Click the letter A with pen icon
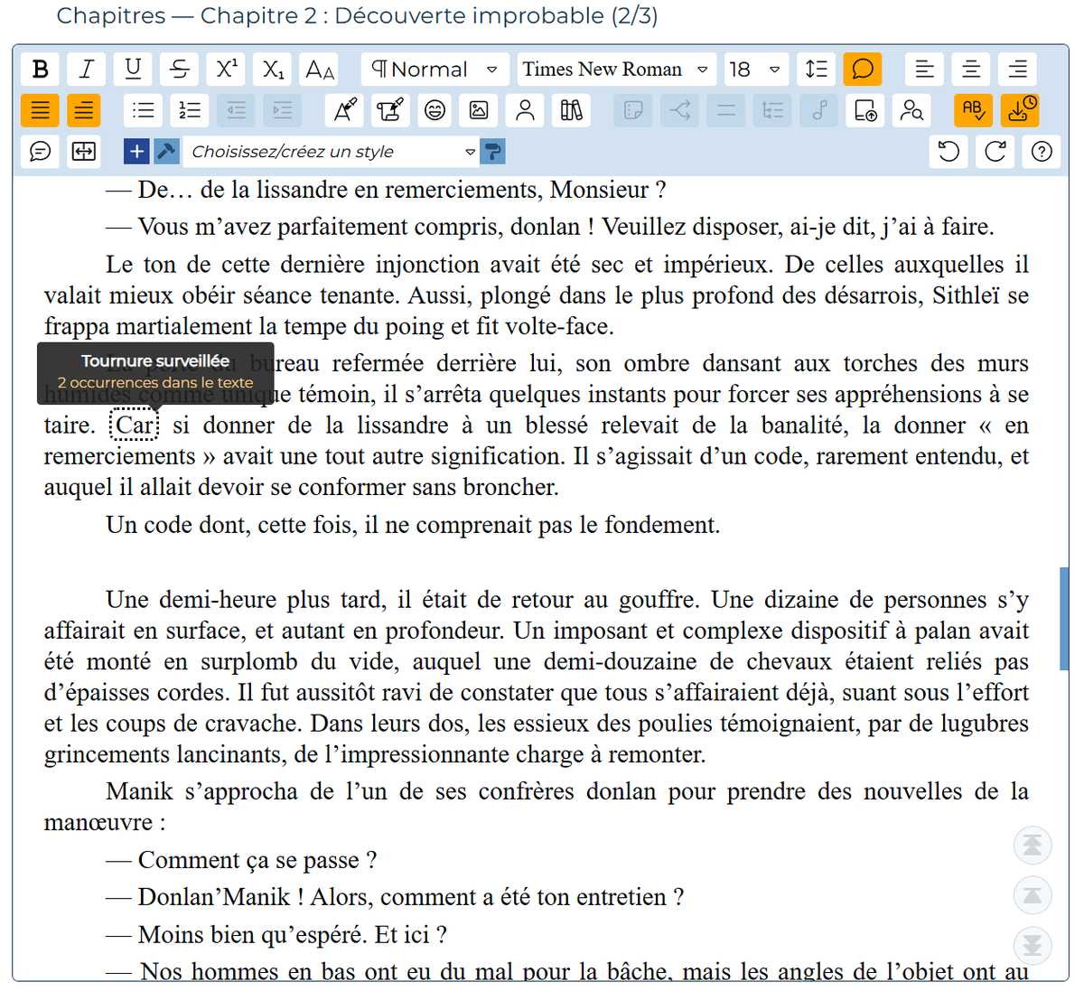The width and height of the screenshot is (1084, 991). click(x=344, y=110)
